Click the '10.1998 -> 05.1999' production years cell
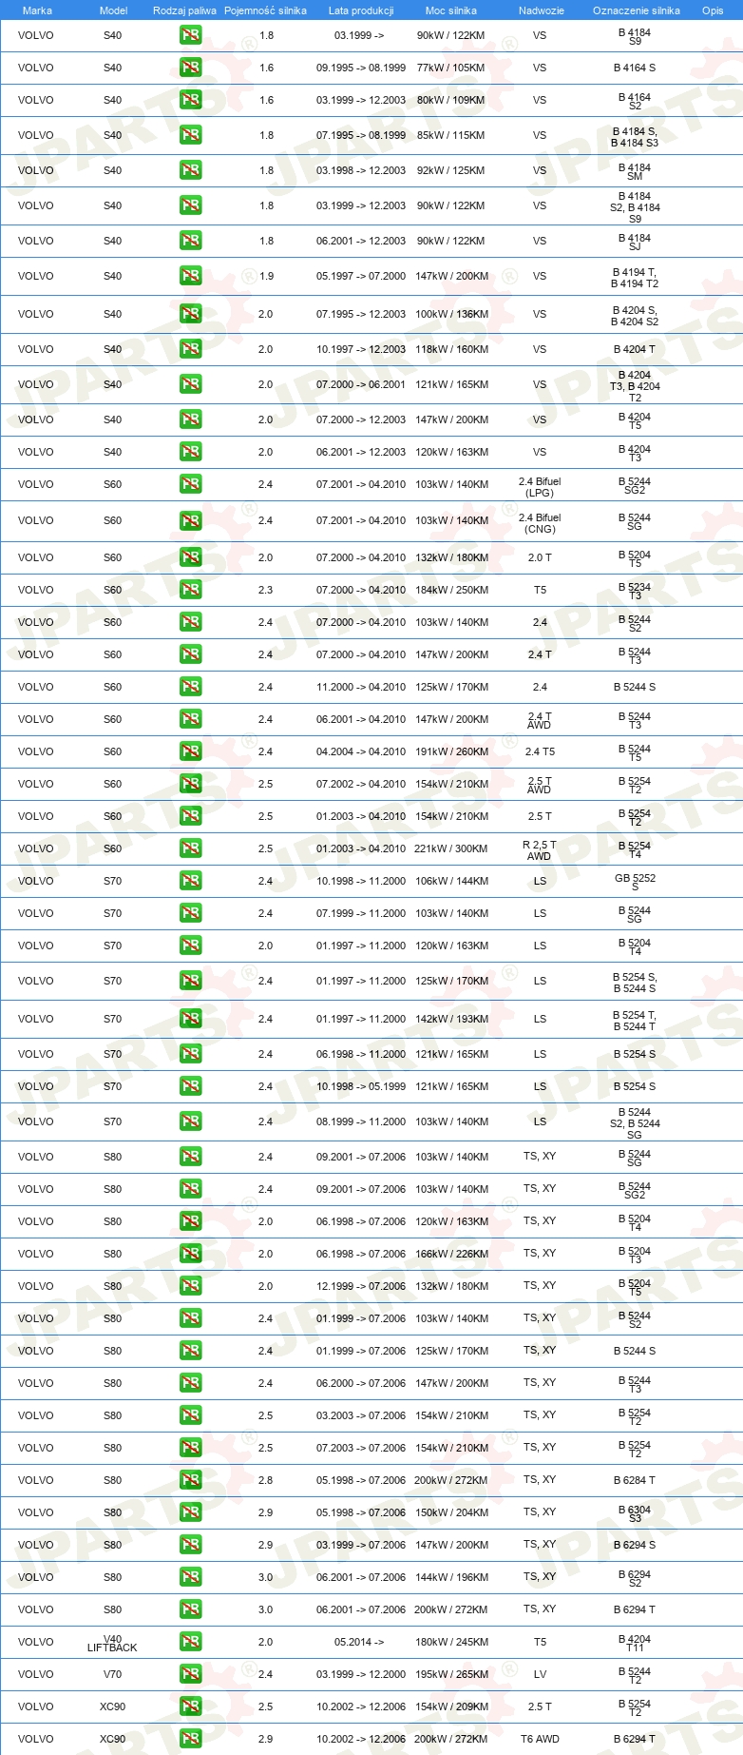 point(361,1086)
